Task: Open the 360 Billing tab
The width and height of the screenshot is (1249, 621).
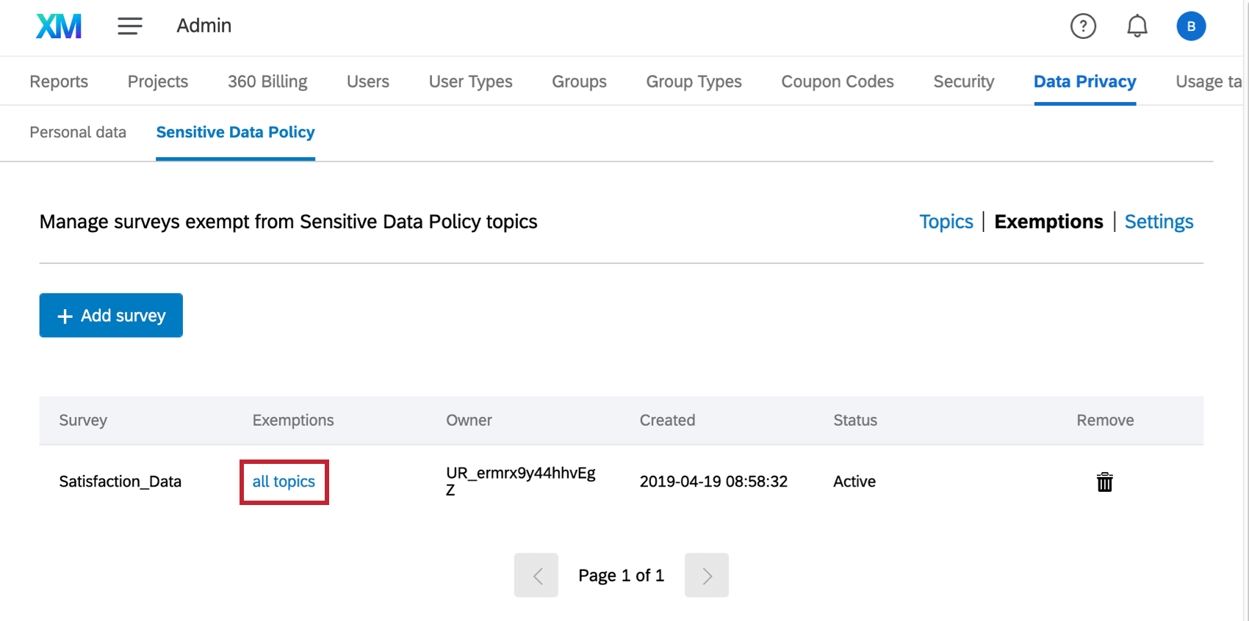Action: point(267,81)
